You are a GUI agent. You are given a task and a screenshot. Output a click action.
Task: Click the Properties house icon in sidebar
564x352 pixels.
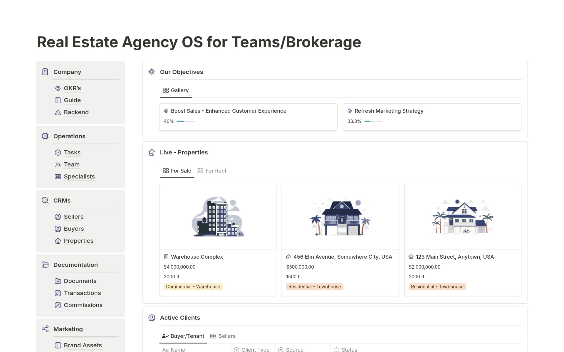click(x=58, y=241)
